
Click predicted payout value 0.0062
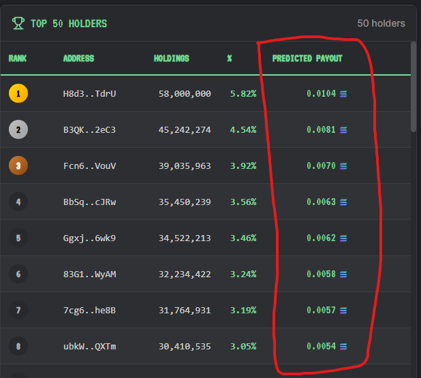322,238
